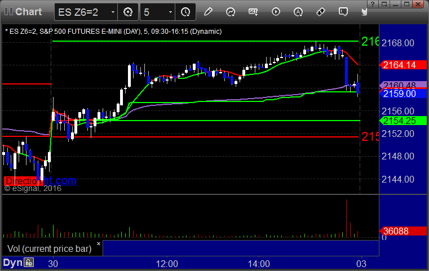This screenshot has width=429, height=271.
Task: Click the GET tools icon
Action: [253, 12]
